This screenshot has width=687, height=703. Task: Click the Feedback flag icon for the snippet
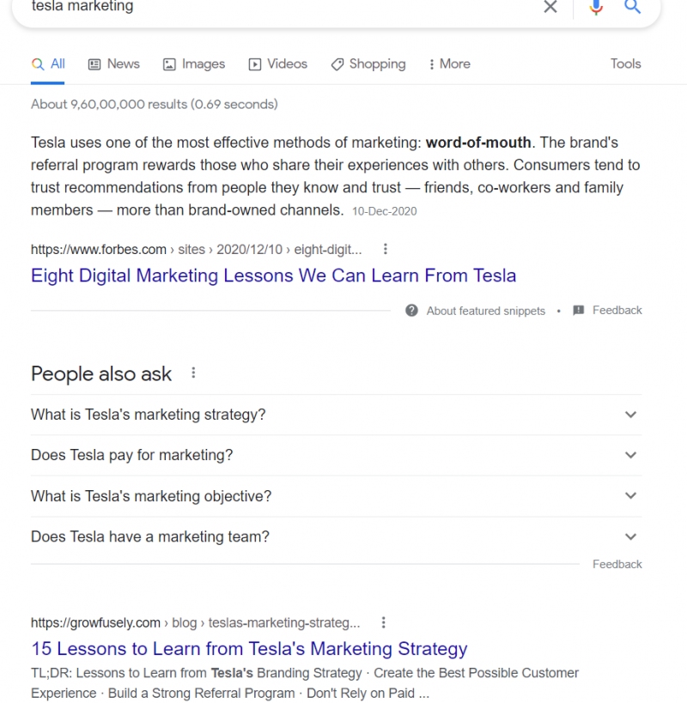click(x=575, y=311)
